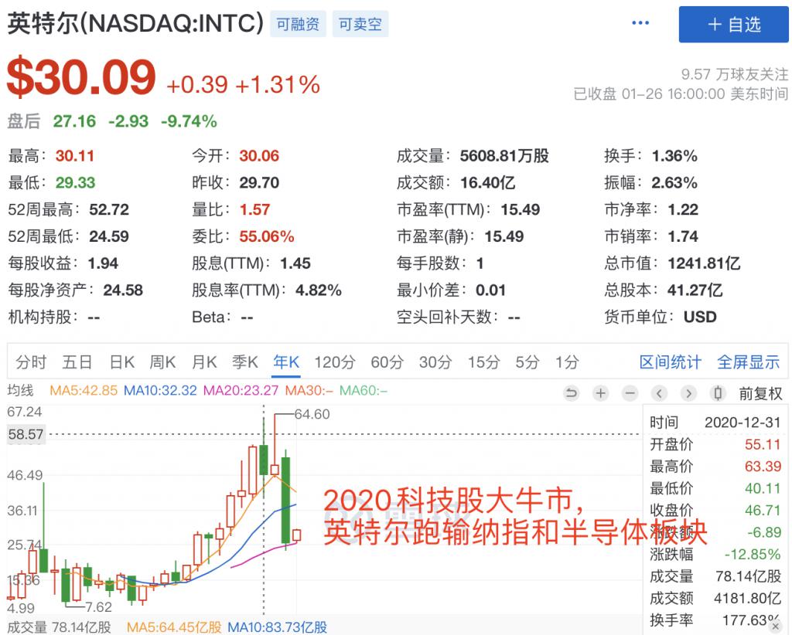The height and width of the screenshot is (635, 792).
Task: Click the 52周最高 value 52.72
Action: pyautogui.click(x=109, y=209)
